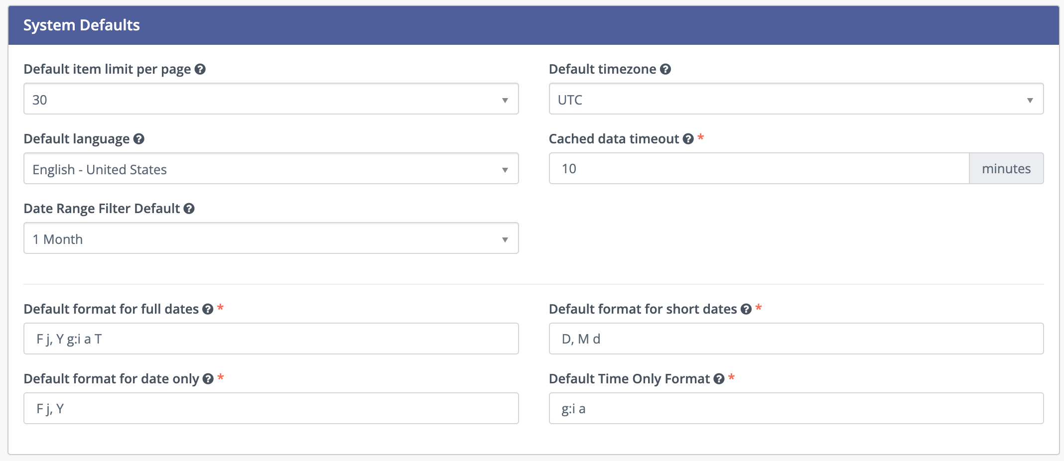This screenshot has height=461, width=1064.
Task: Focus the full dates format field
Action: click(x=271, y=339)
